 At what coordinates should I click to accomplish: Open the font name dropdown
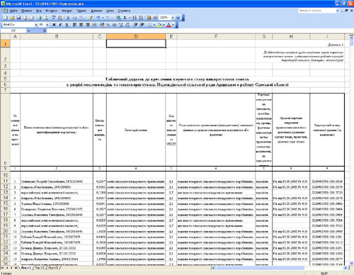pyautogui.click(x=36, y=25)
